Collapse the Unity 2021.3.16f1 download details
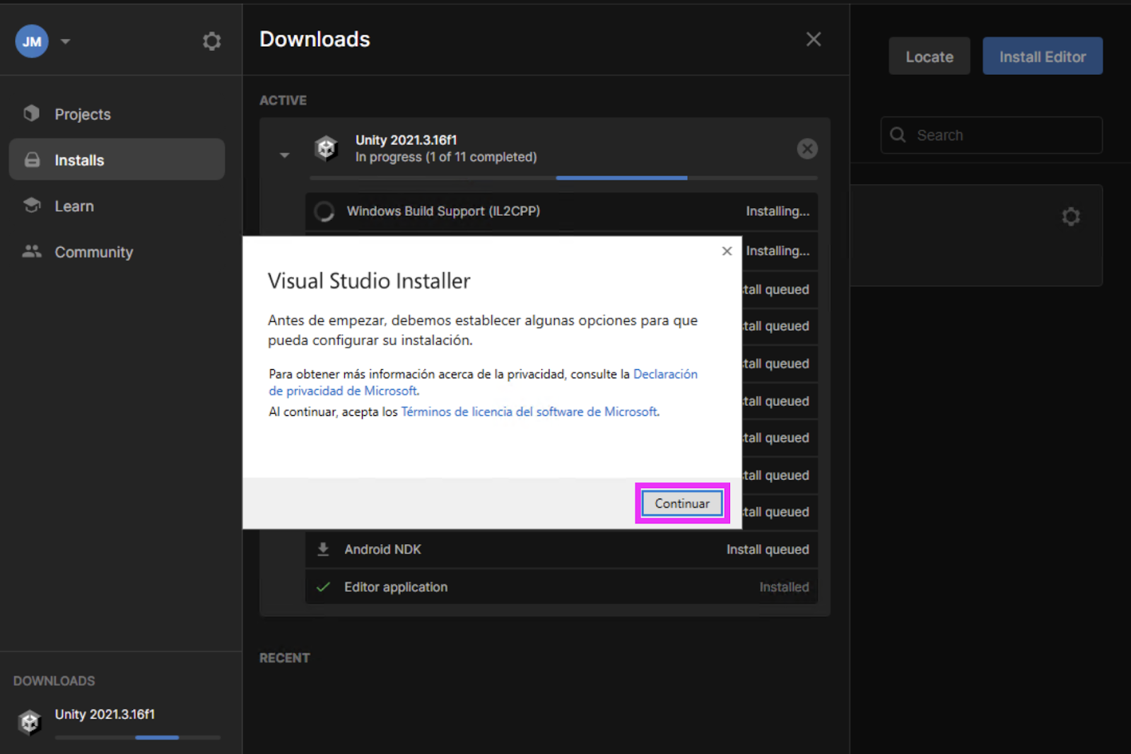 (284, 155)
